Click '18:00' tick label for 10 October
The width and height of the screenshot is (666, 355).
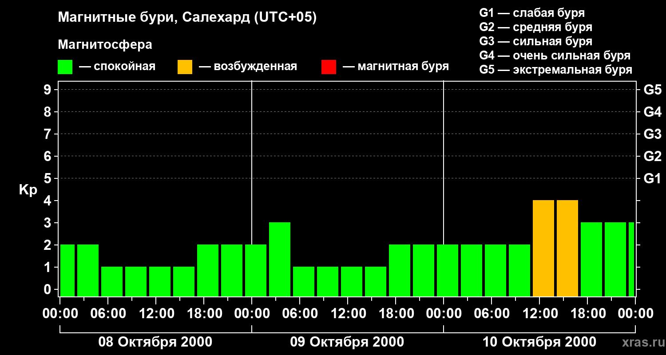[587, 314]
